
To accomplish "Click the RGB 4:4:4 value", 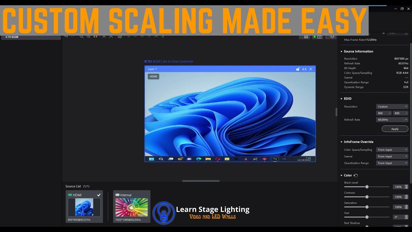I will point(402,73).
